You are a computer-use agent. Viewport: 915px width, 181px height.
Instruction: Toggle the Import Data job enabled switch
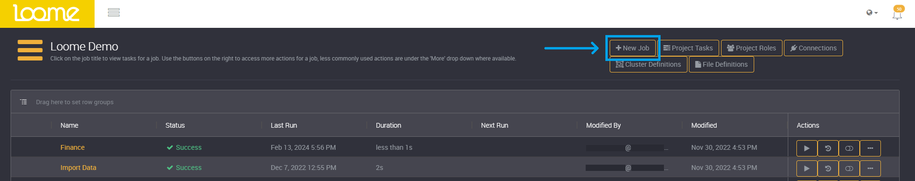point(849,169)
